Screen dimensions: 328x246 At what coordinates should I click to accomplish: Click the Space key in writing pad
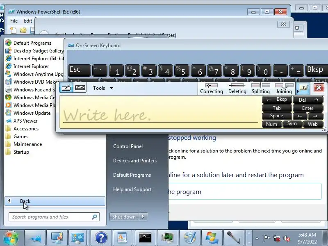(277, 116)
